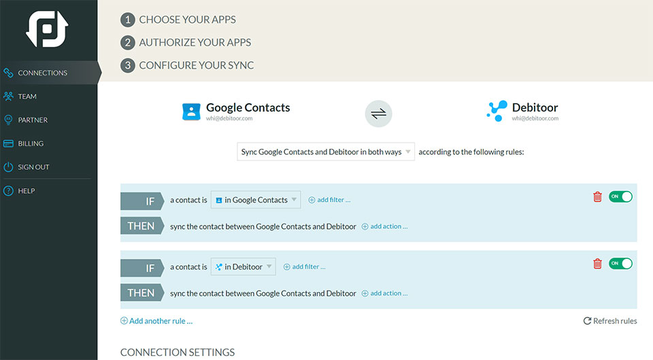Delete the Debitoor rule via trash icon
The height and width of the screenshot is (360, 653).
597,264
